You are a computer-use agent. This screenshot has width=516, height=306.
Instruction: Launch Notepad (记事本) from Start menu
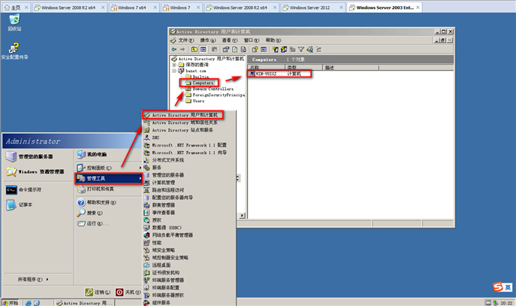[x=19, y=205]
